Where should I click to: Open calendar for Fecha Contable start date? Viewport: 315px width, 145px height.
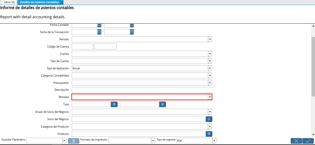[99, 25]
